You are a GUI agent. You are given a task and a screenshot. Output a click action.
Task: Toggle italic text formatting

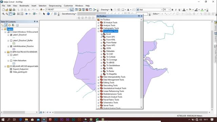176,10
